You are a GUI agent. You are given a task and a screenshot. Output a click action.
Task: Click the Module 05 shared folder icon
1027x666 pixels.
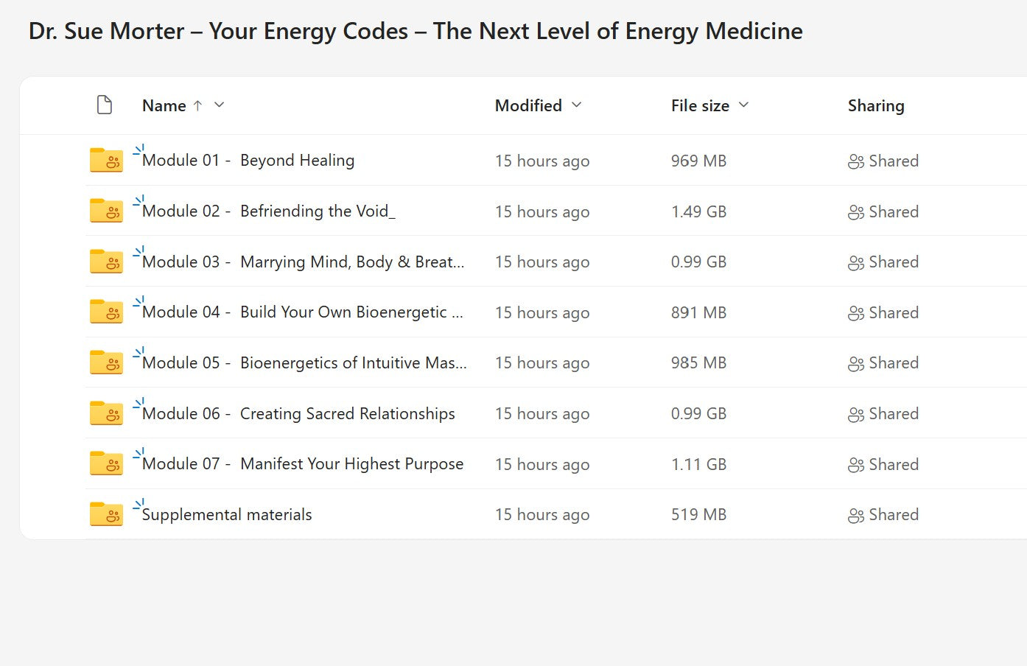pyautogui.click(x=106, y=362)
